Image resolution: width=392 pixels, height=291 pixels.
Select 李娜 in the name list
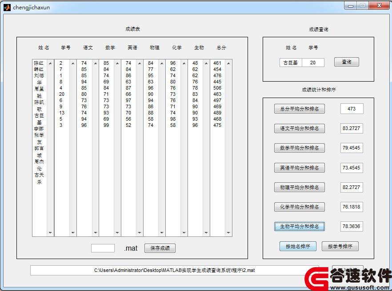coord(39,129)
